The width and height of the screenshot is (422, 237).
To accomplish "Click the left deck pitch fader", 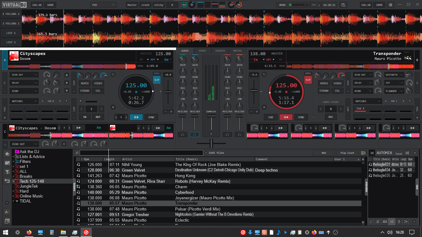I will pos(168,92).
